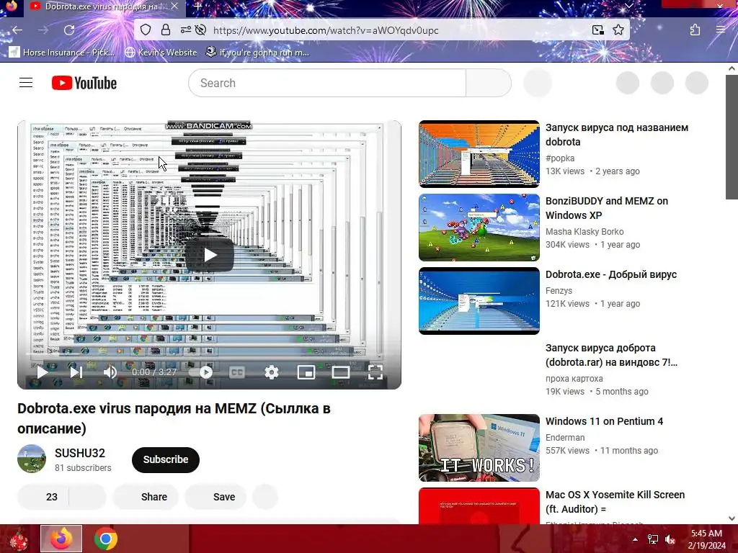Open the muted volume icon in the tray
Viewport: 738px width, 553px height.
coord(670,539)
